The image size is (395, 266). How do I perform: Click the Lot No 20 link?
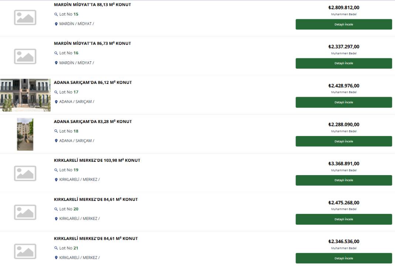(69, 209)
